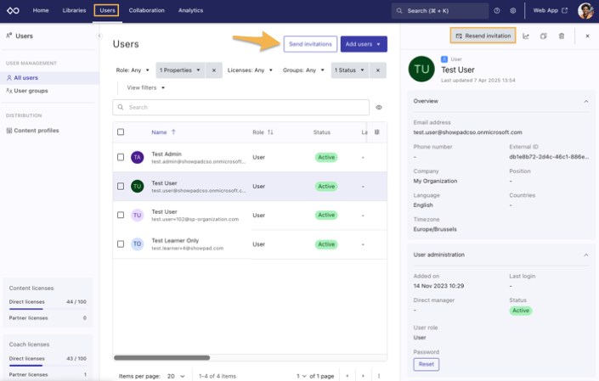Check the Test Admin row checkbox
The height and width of the screenshot is (381, 599).
click(121, 157)
